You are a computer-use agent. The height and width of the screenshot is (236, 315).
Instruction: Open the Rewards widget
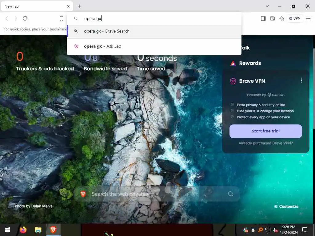pos(250,63)
